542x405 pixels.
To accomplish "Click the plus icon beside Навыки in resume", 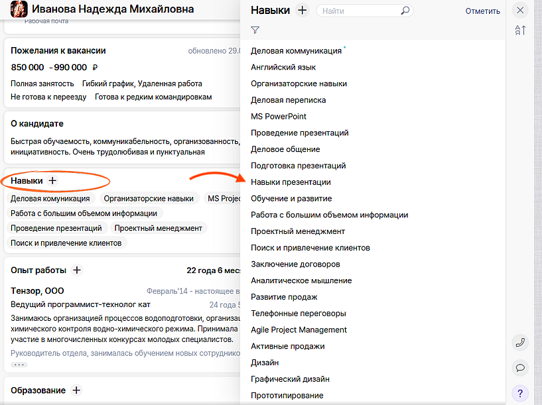I will 53,180.
